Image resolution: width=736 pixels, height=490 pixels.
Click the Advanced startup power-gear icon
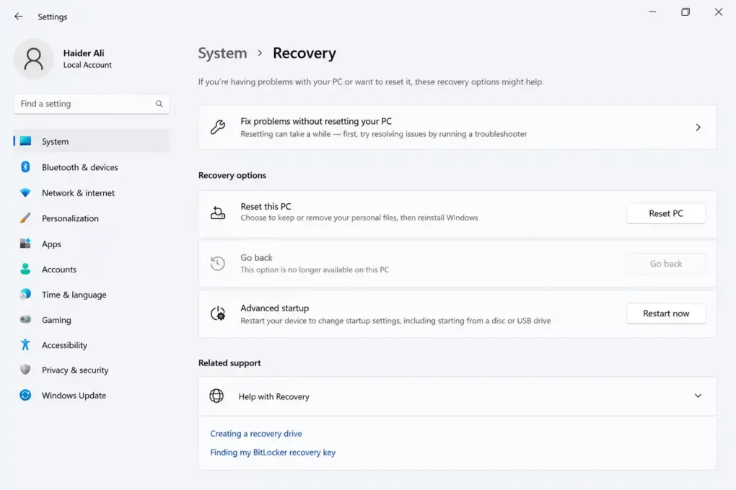218,313
